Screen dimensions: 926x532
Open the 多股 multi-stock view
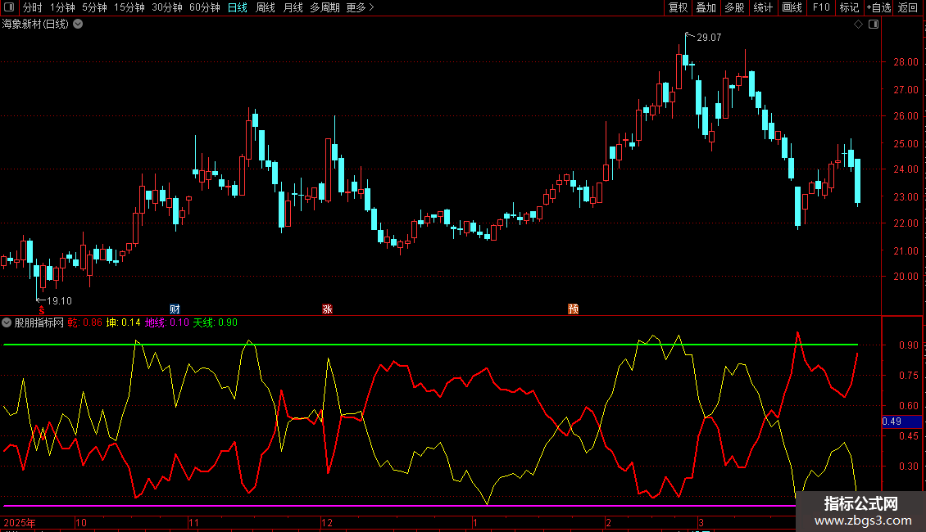[734, 7]
